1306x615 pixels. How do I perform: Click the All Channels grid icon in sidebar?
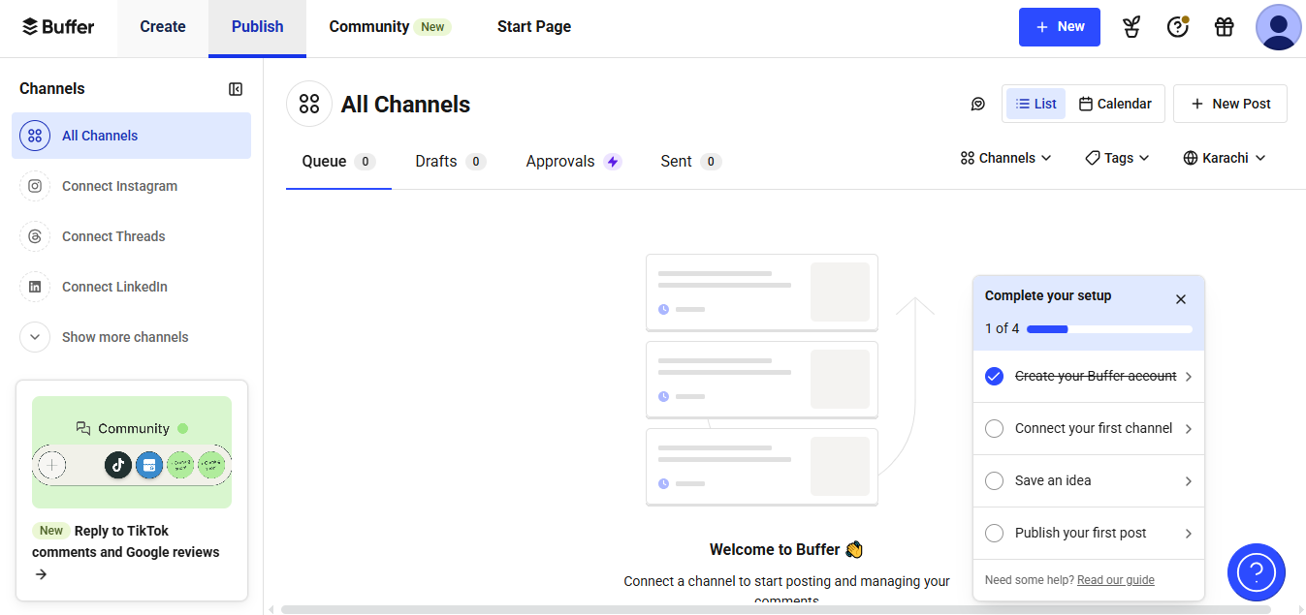35,136
